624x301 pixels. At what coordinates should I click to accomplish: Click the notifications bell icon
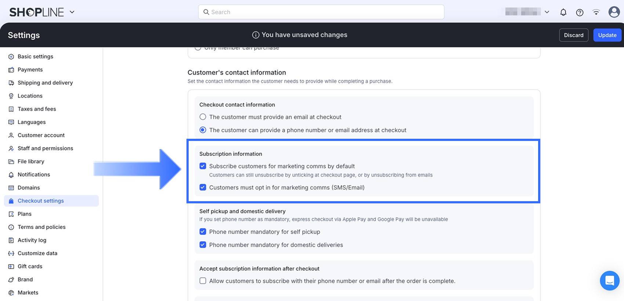point(563,12)
